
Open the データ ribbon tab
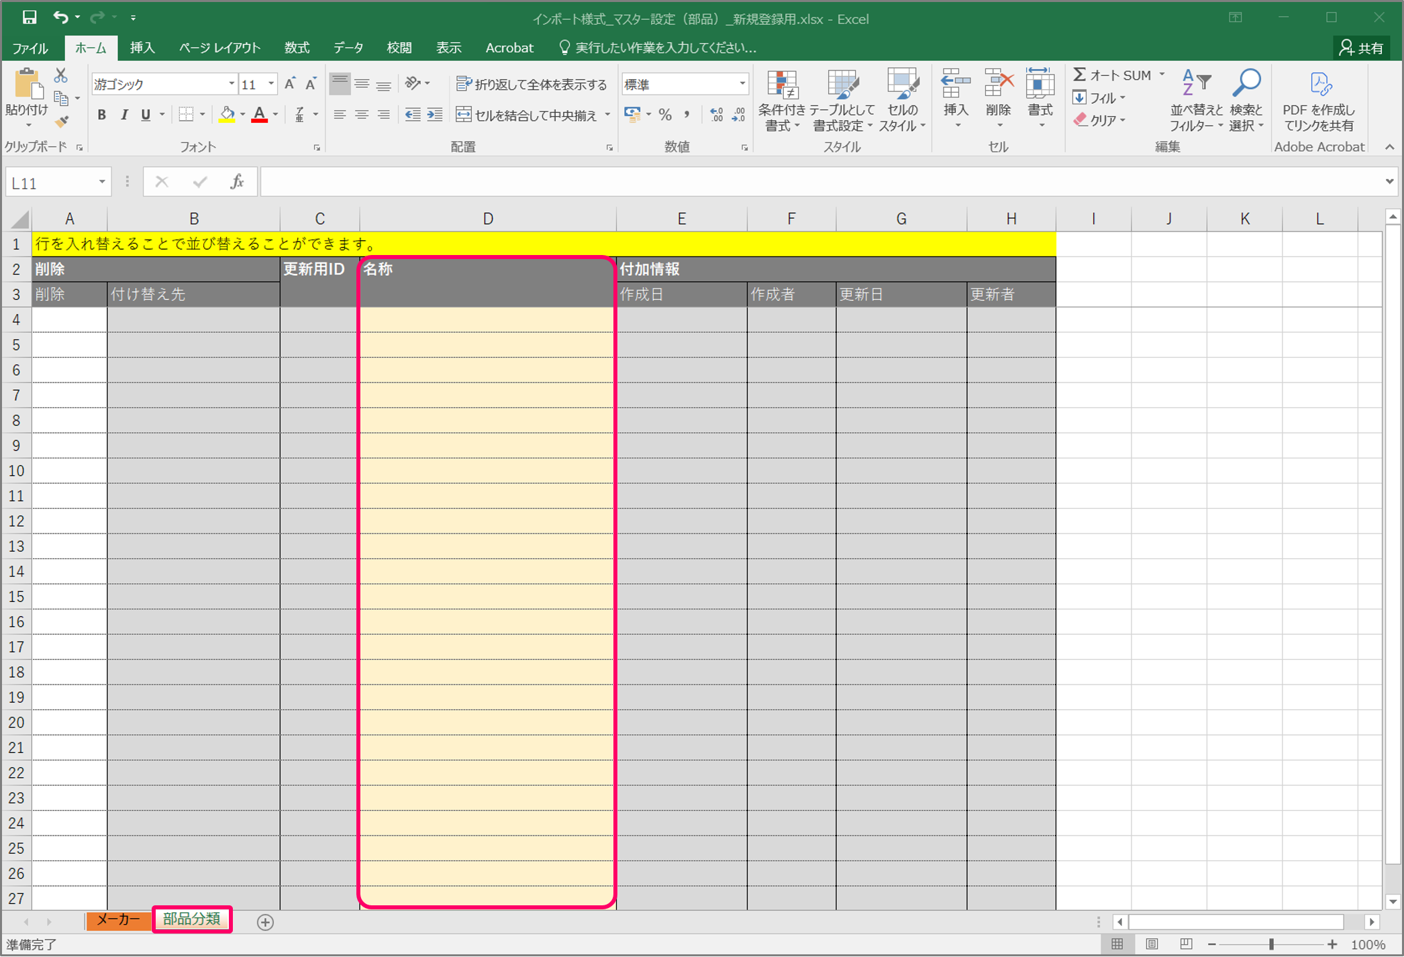pyautogui.click(x=348, y=48)
